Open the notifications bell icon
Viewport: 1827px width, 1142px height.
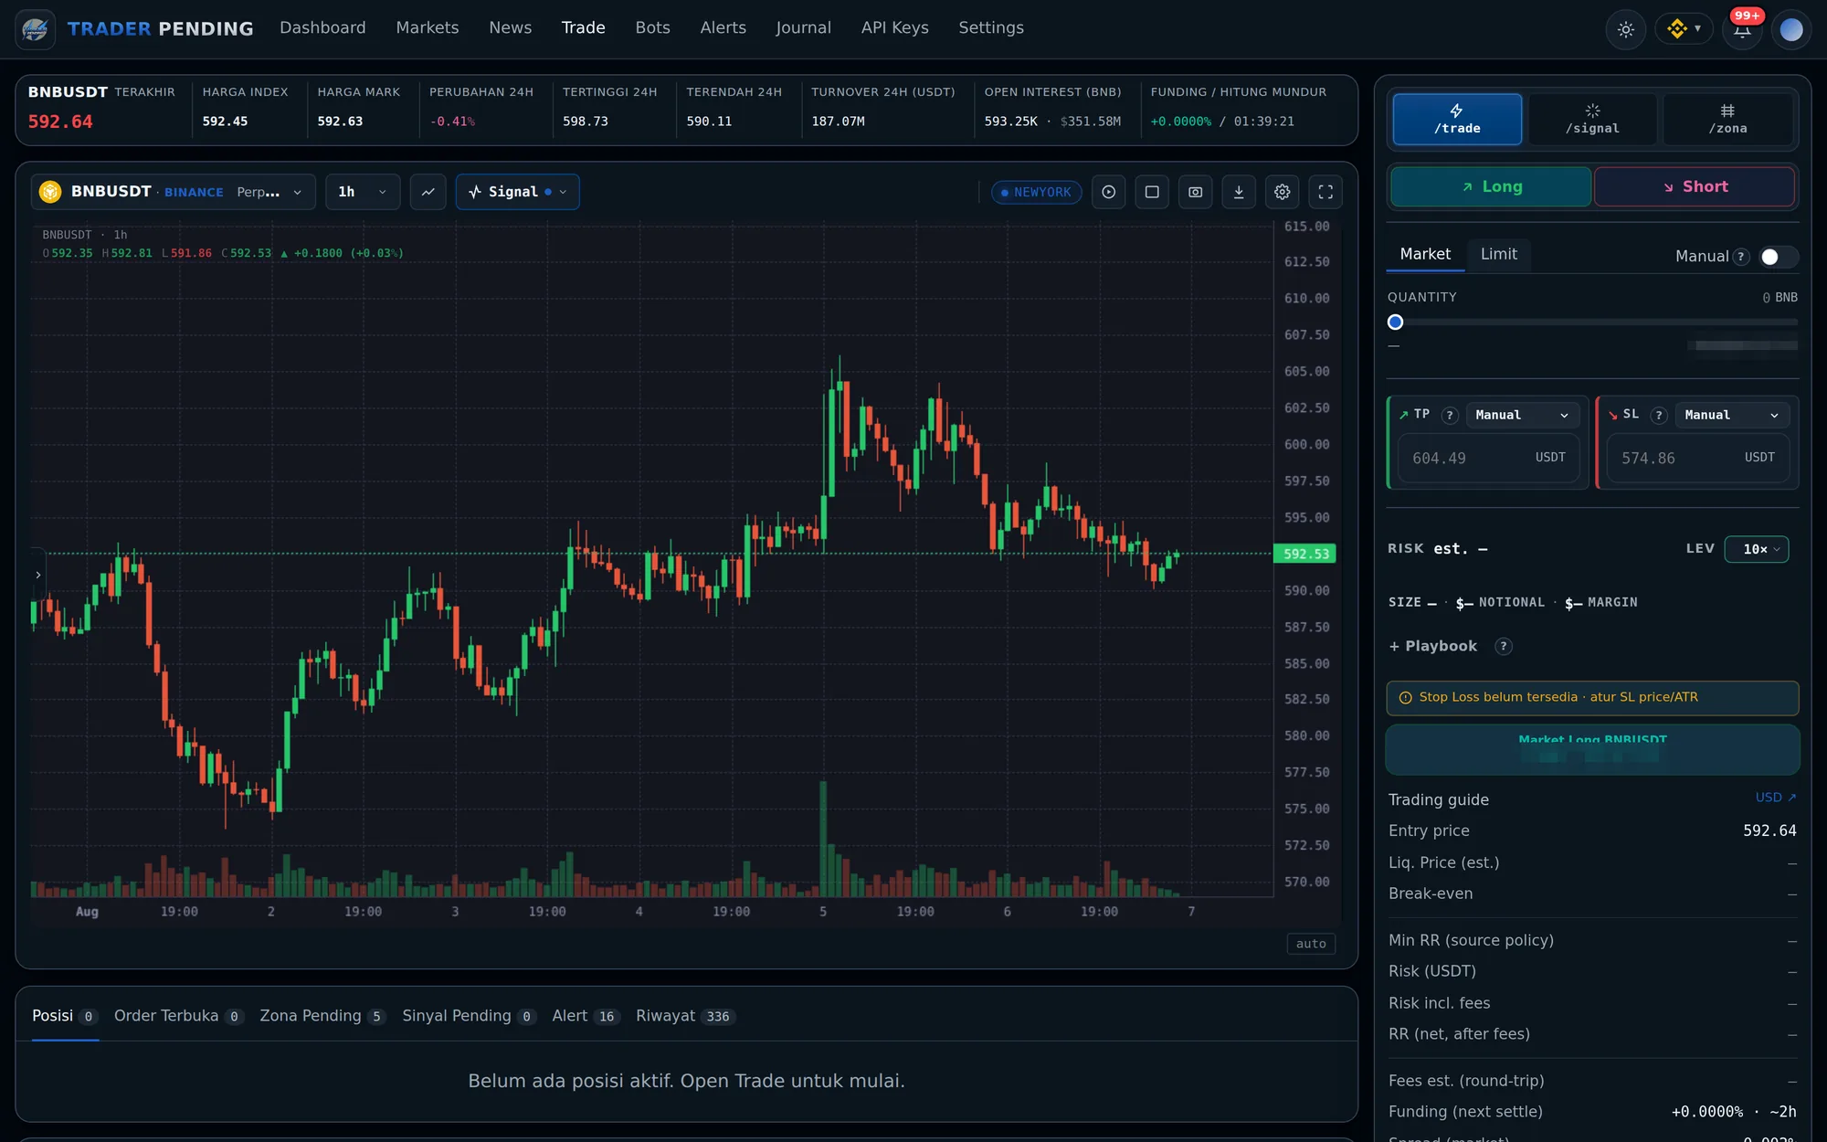coord(1742,29)
